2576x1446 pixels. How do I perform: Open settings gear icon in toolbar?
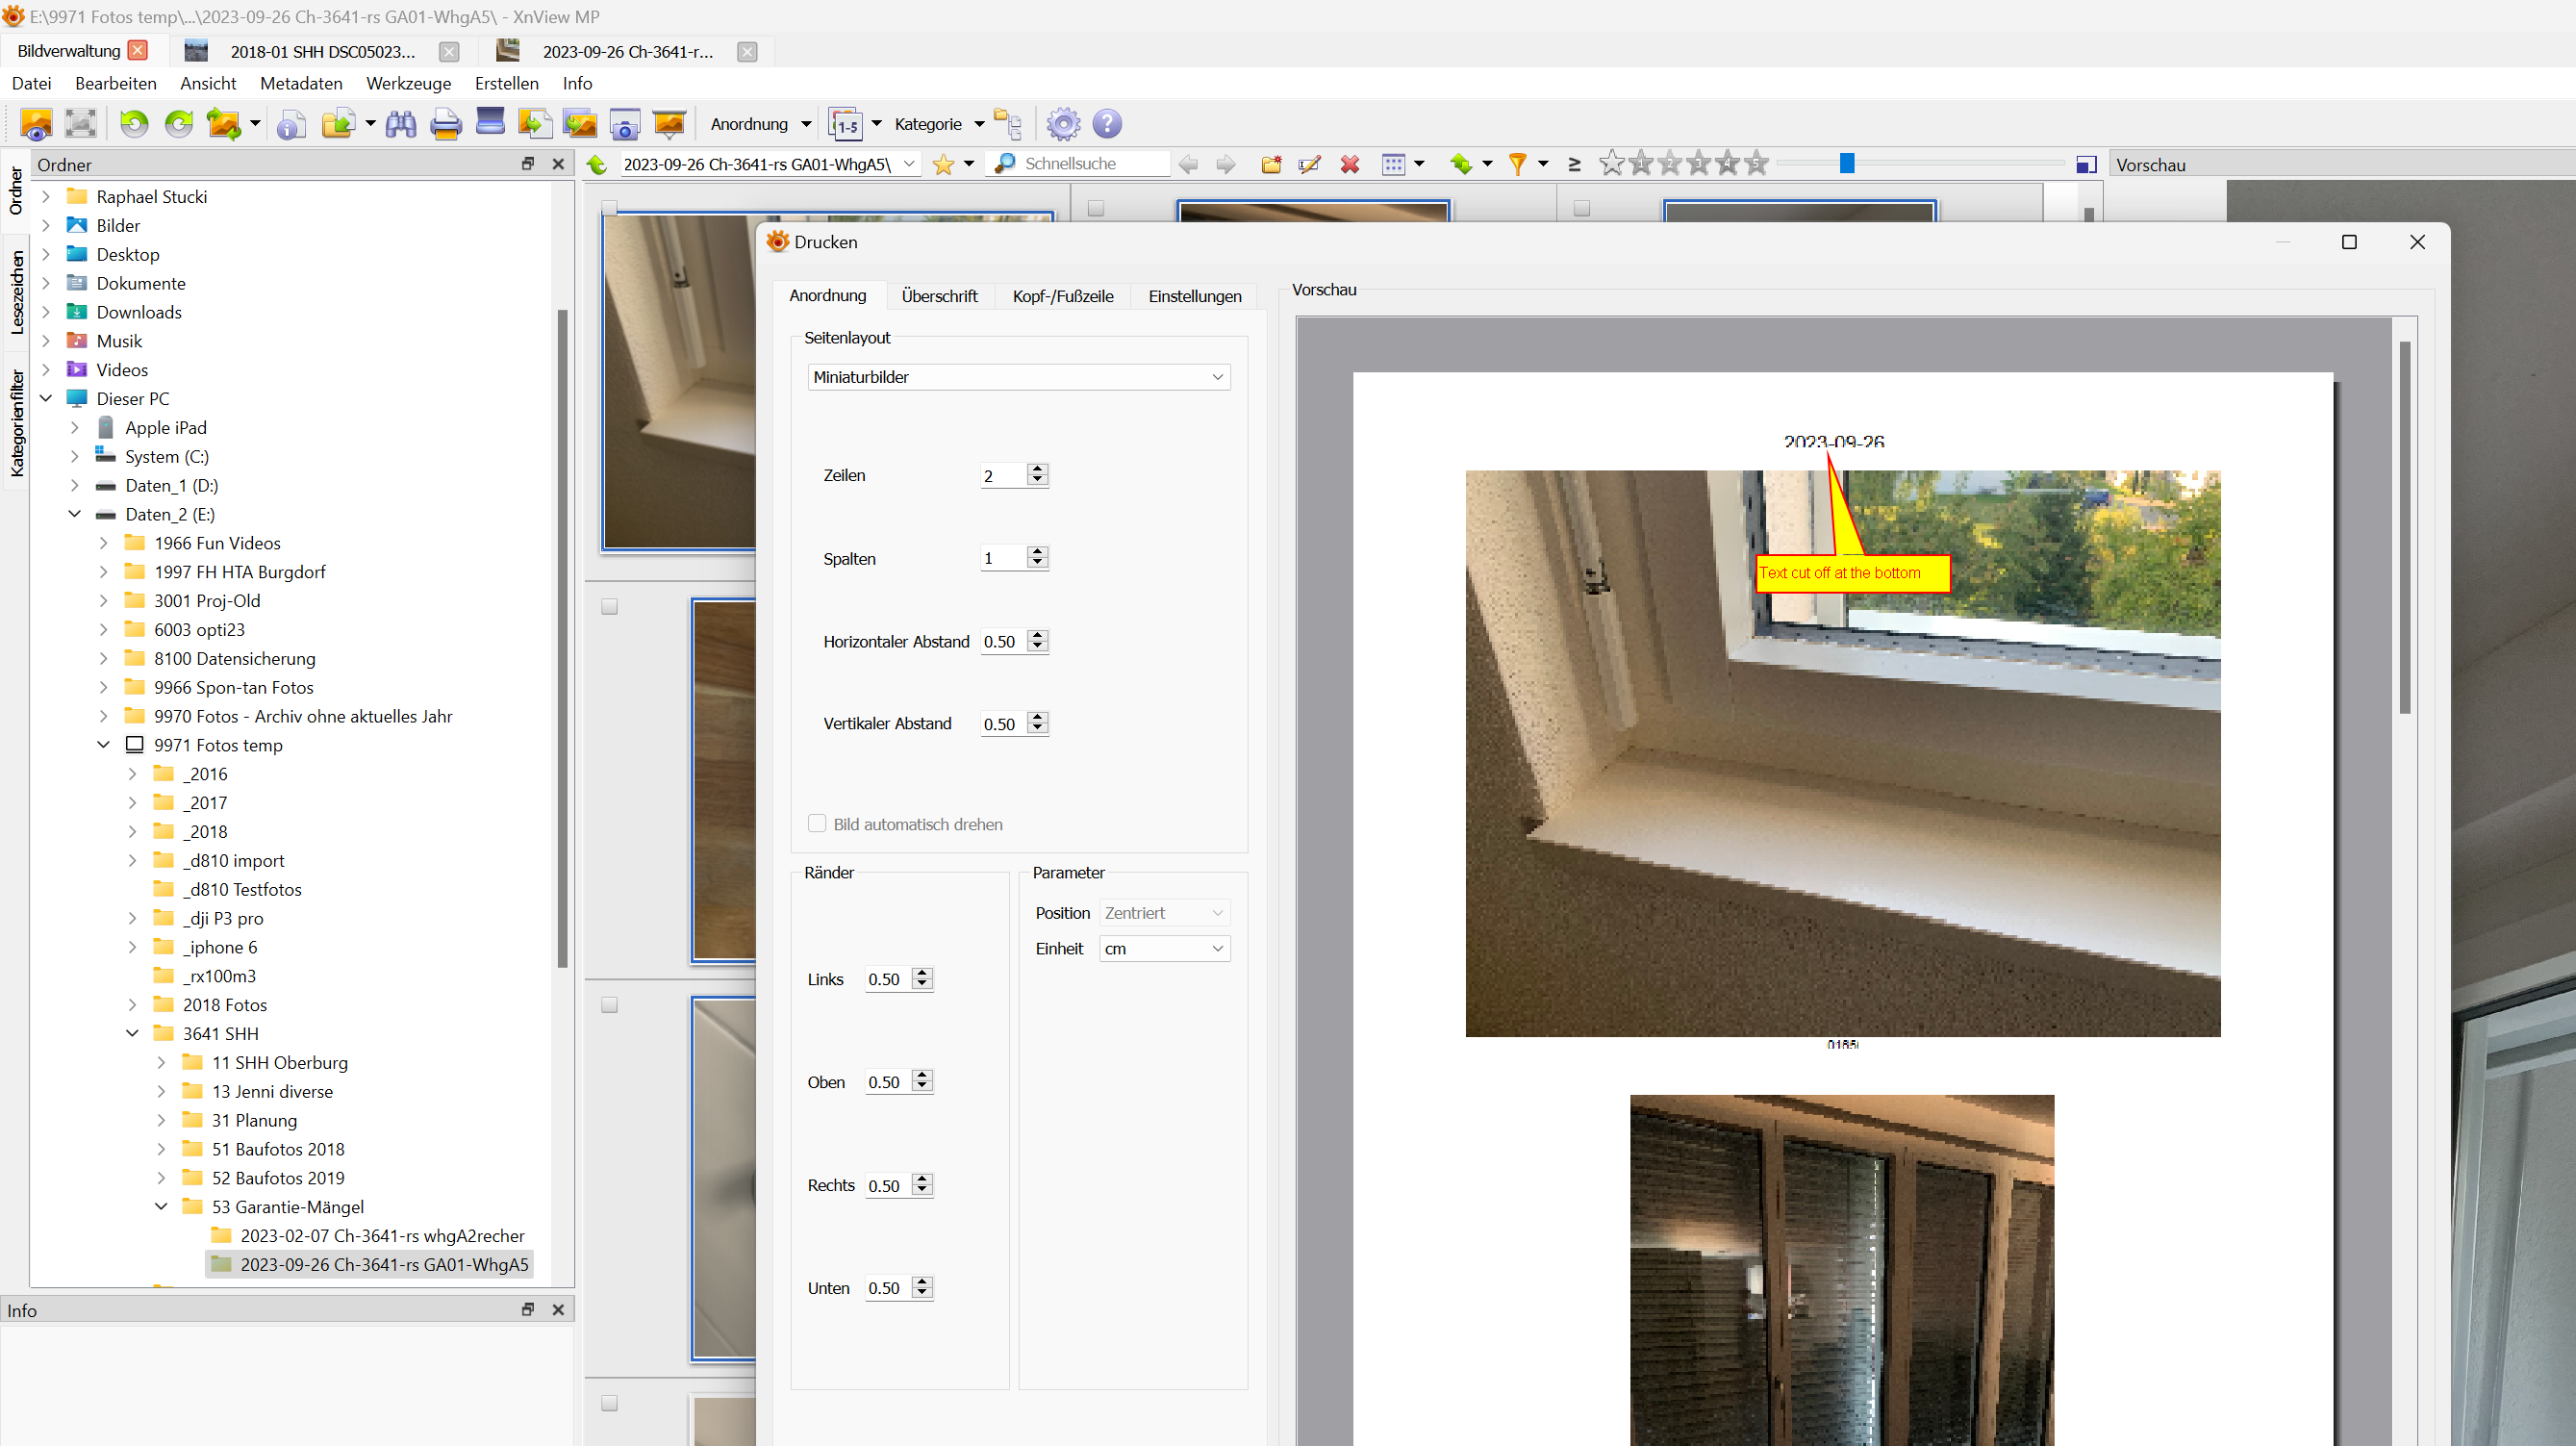(1063, 124)
